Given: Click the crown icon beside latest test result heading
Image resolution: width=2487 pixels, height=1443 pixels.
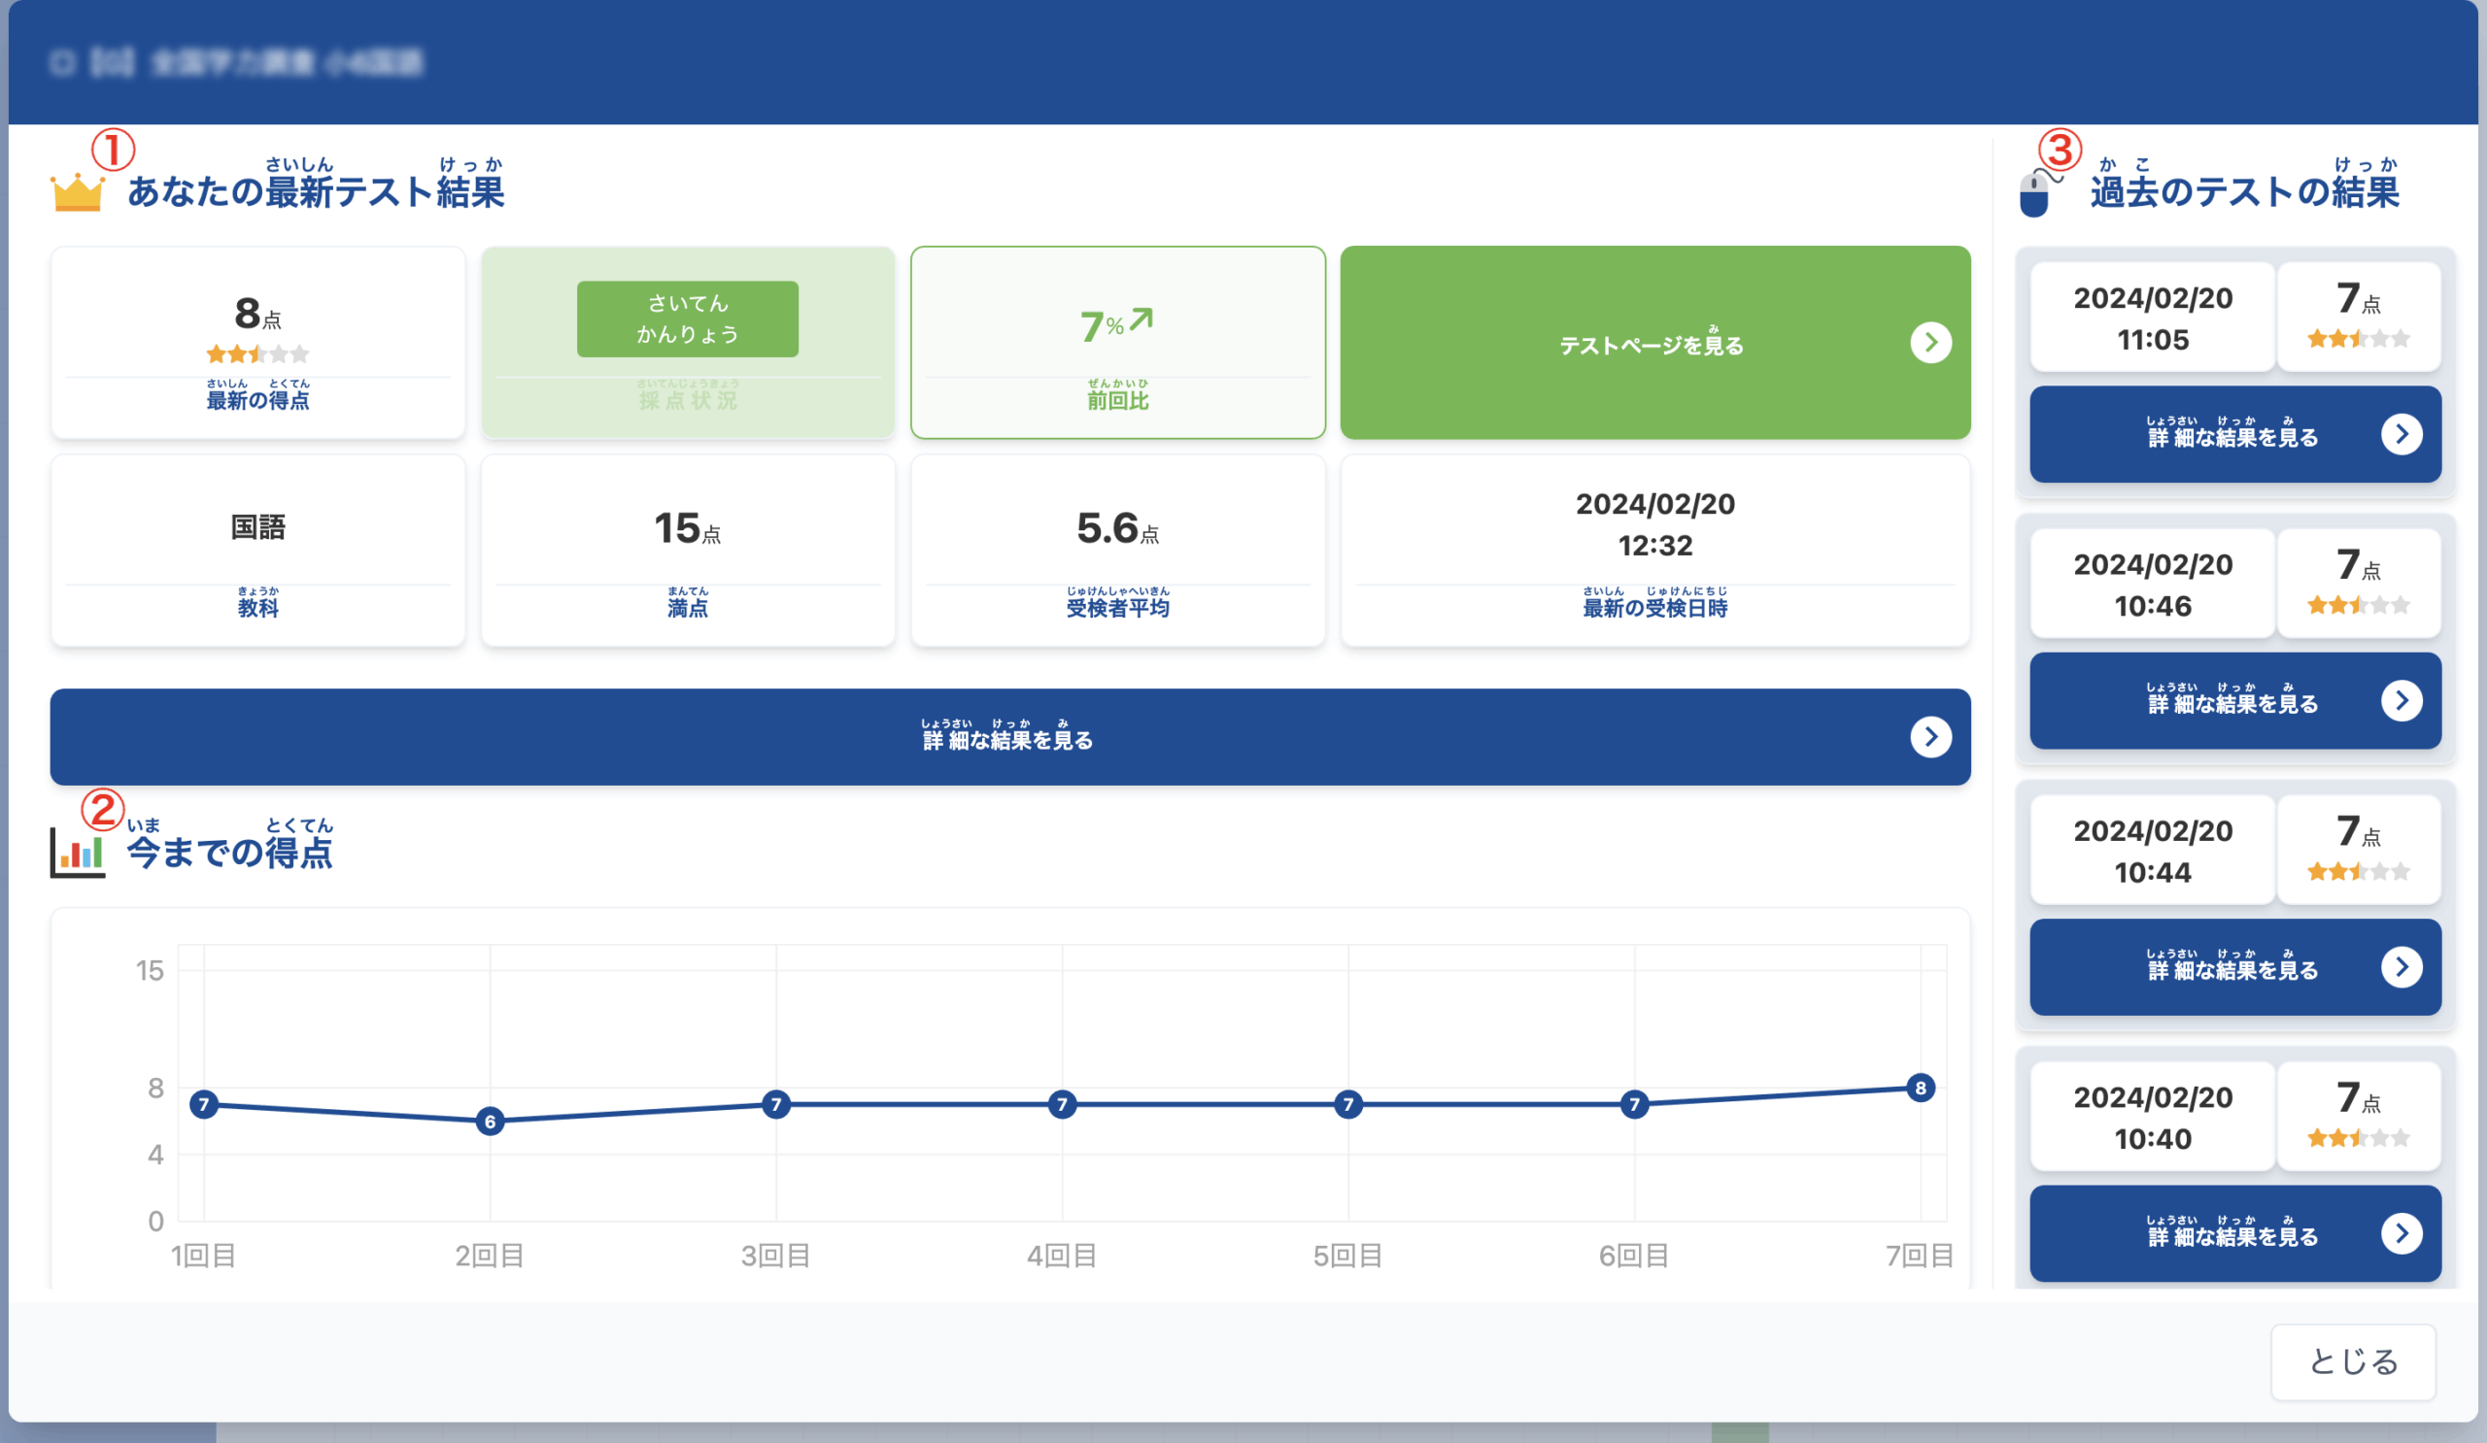Looking at the screenshot, I should pos(77,192).
